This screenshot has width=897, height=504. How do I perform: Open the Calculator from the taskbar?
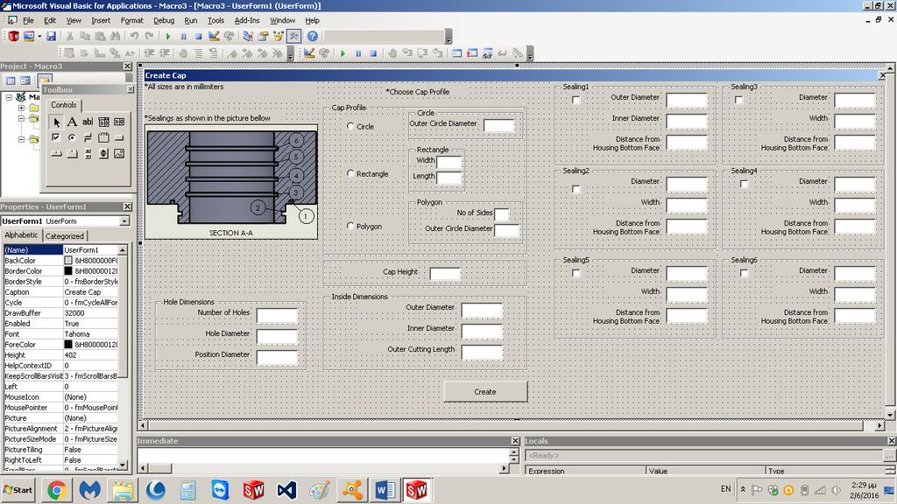187,490
